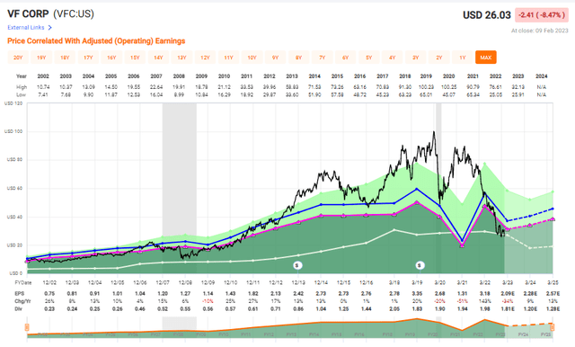
Task: Select the 15Y time range
Action: coord(135,58)
